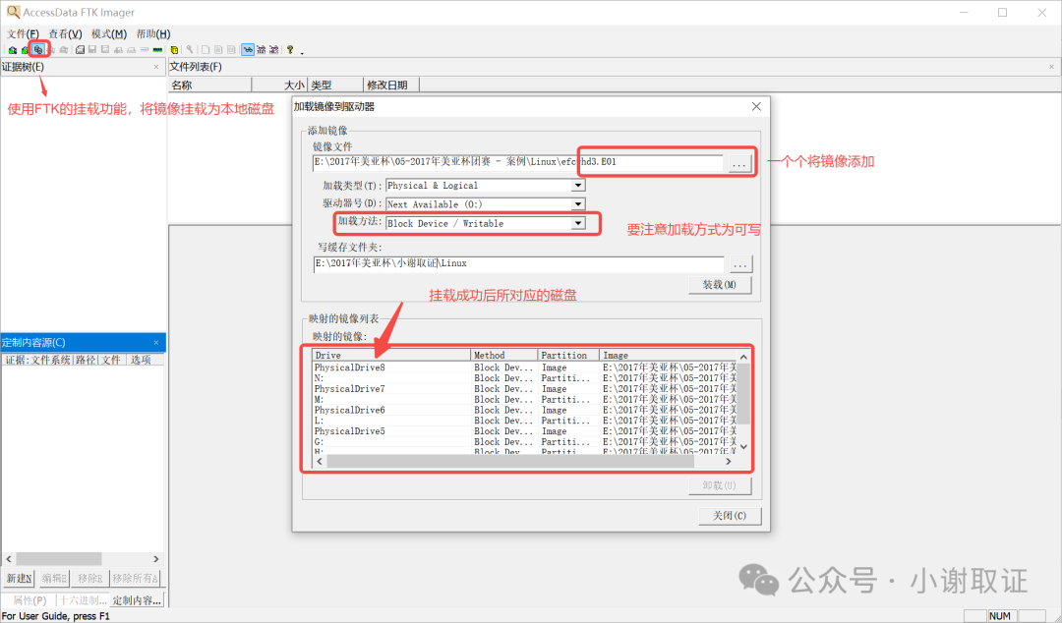Screen dimensions: 1062x623
Task: Close the 加载镜像到驱动器 dialog with X
Action: pos(756,106)
